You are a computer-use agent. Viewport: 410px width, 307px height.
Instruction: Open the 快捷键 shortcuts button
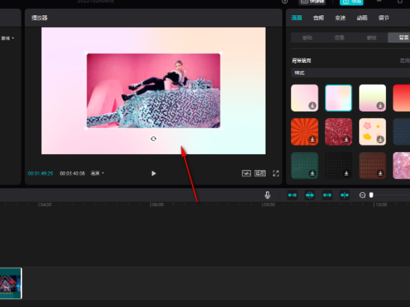[x=312, y=2]
